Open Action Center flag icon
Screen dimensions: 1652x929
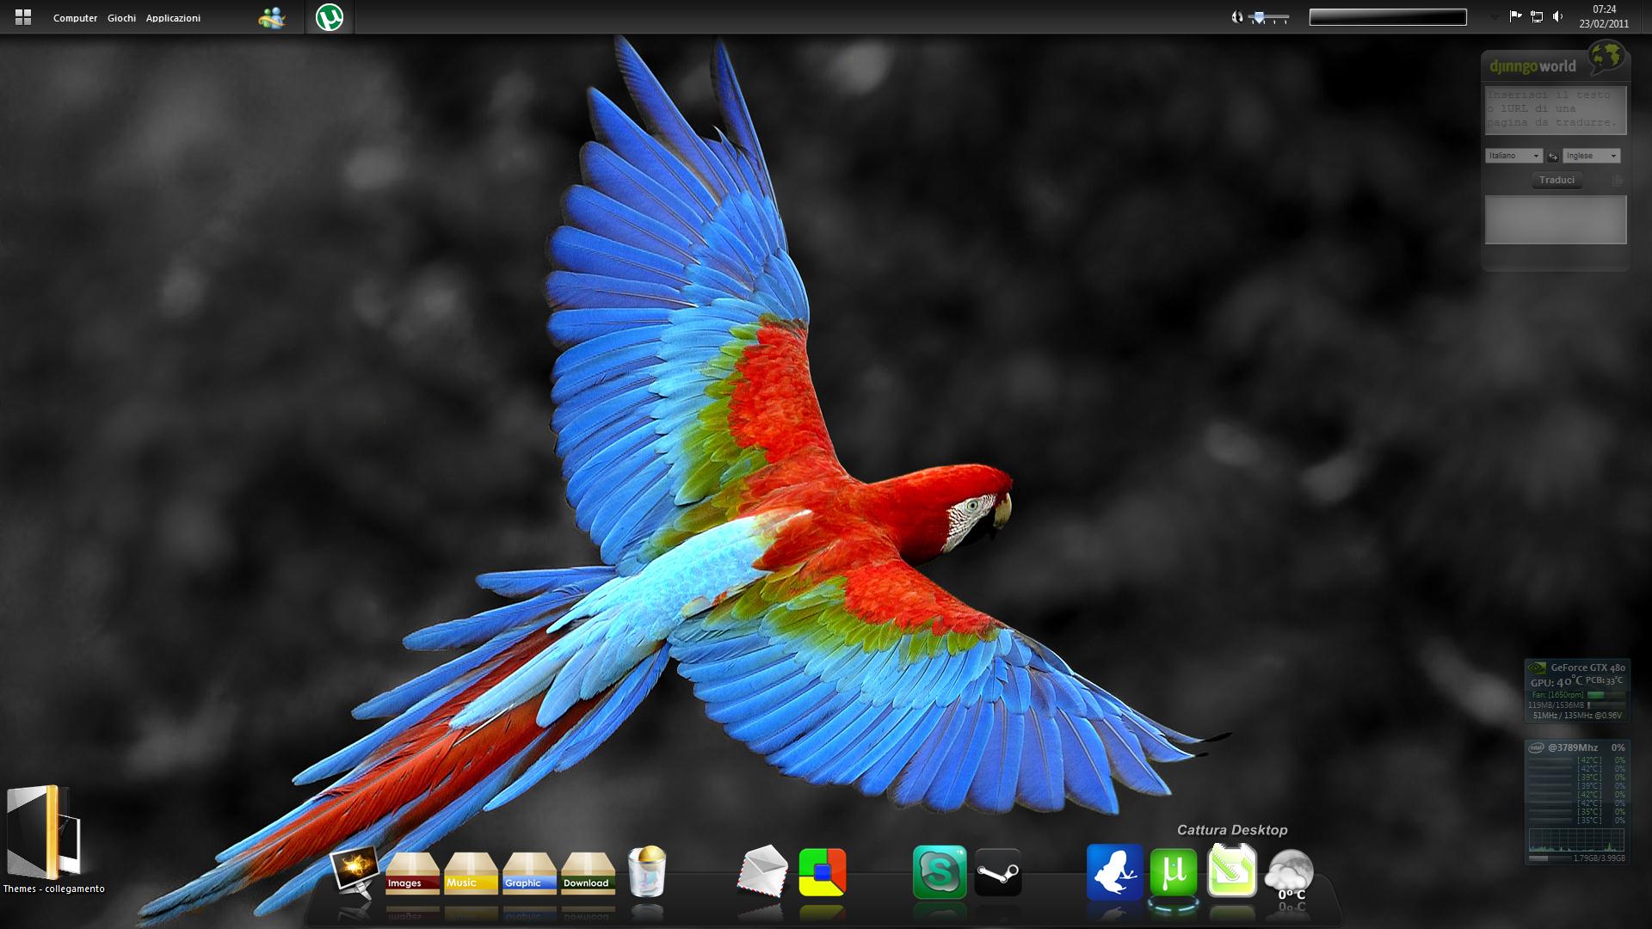(x=1515, y=16)
